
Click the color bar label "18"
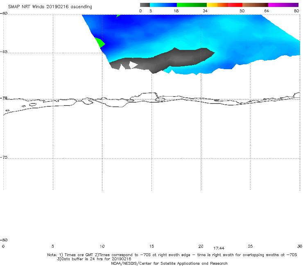176,11
